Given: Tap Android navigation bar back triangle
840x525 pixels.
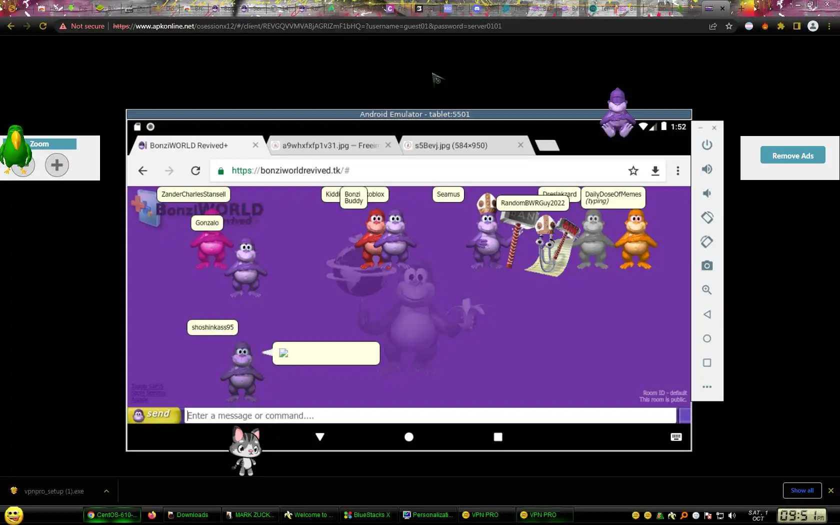Looking at the screenshot, I should tap(320, 437).
